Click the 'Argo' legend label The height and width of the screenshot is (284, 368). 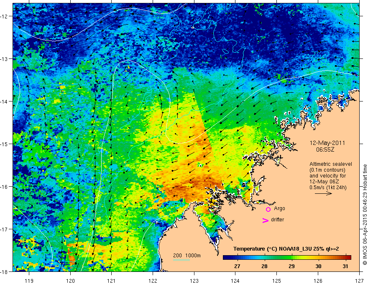tap(279, 208)
